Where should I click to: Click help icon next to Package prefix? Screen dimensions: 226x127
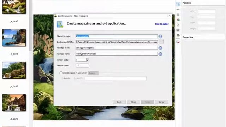(160, 48)
